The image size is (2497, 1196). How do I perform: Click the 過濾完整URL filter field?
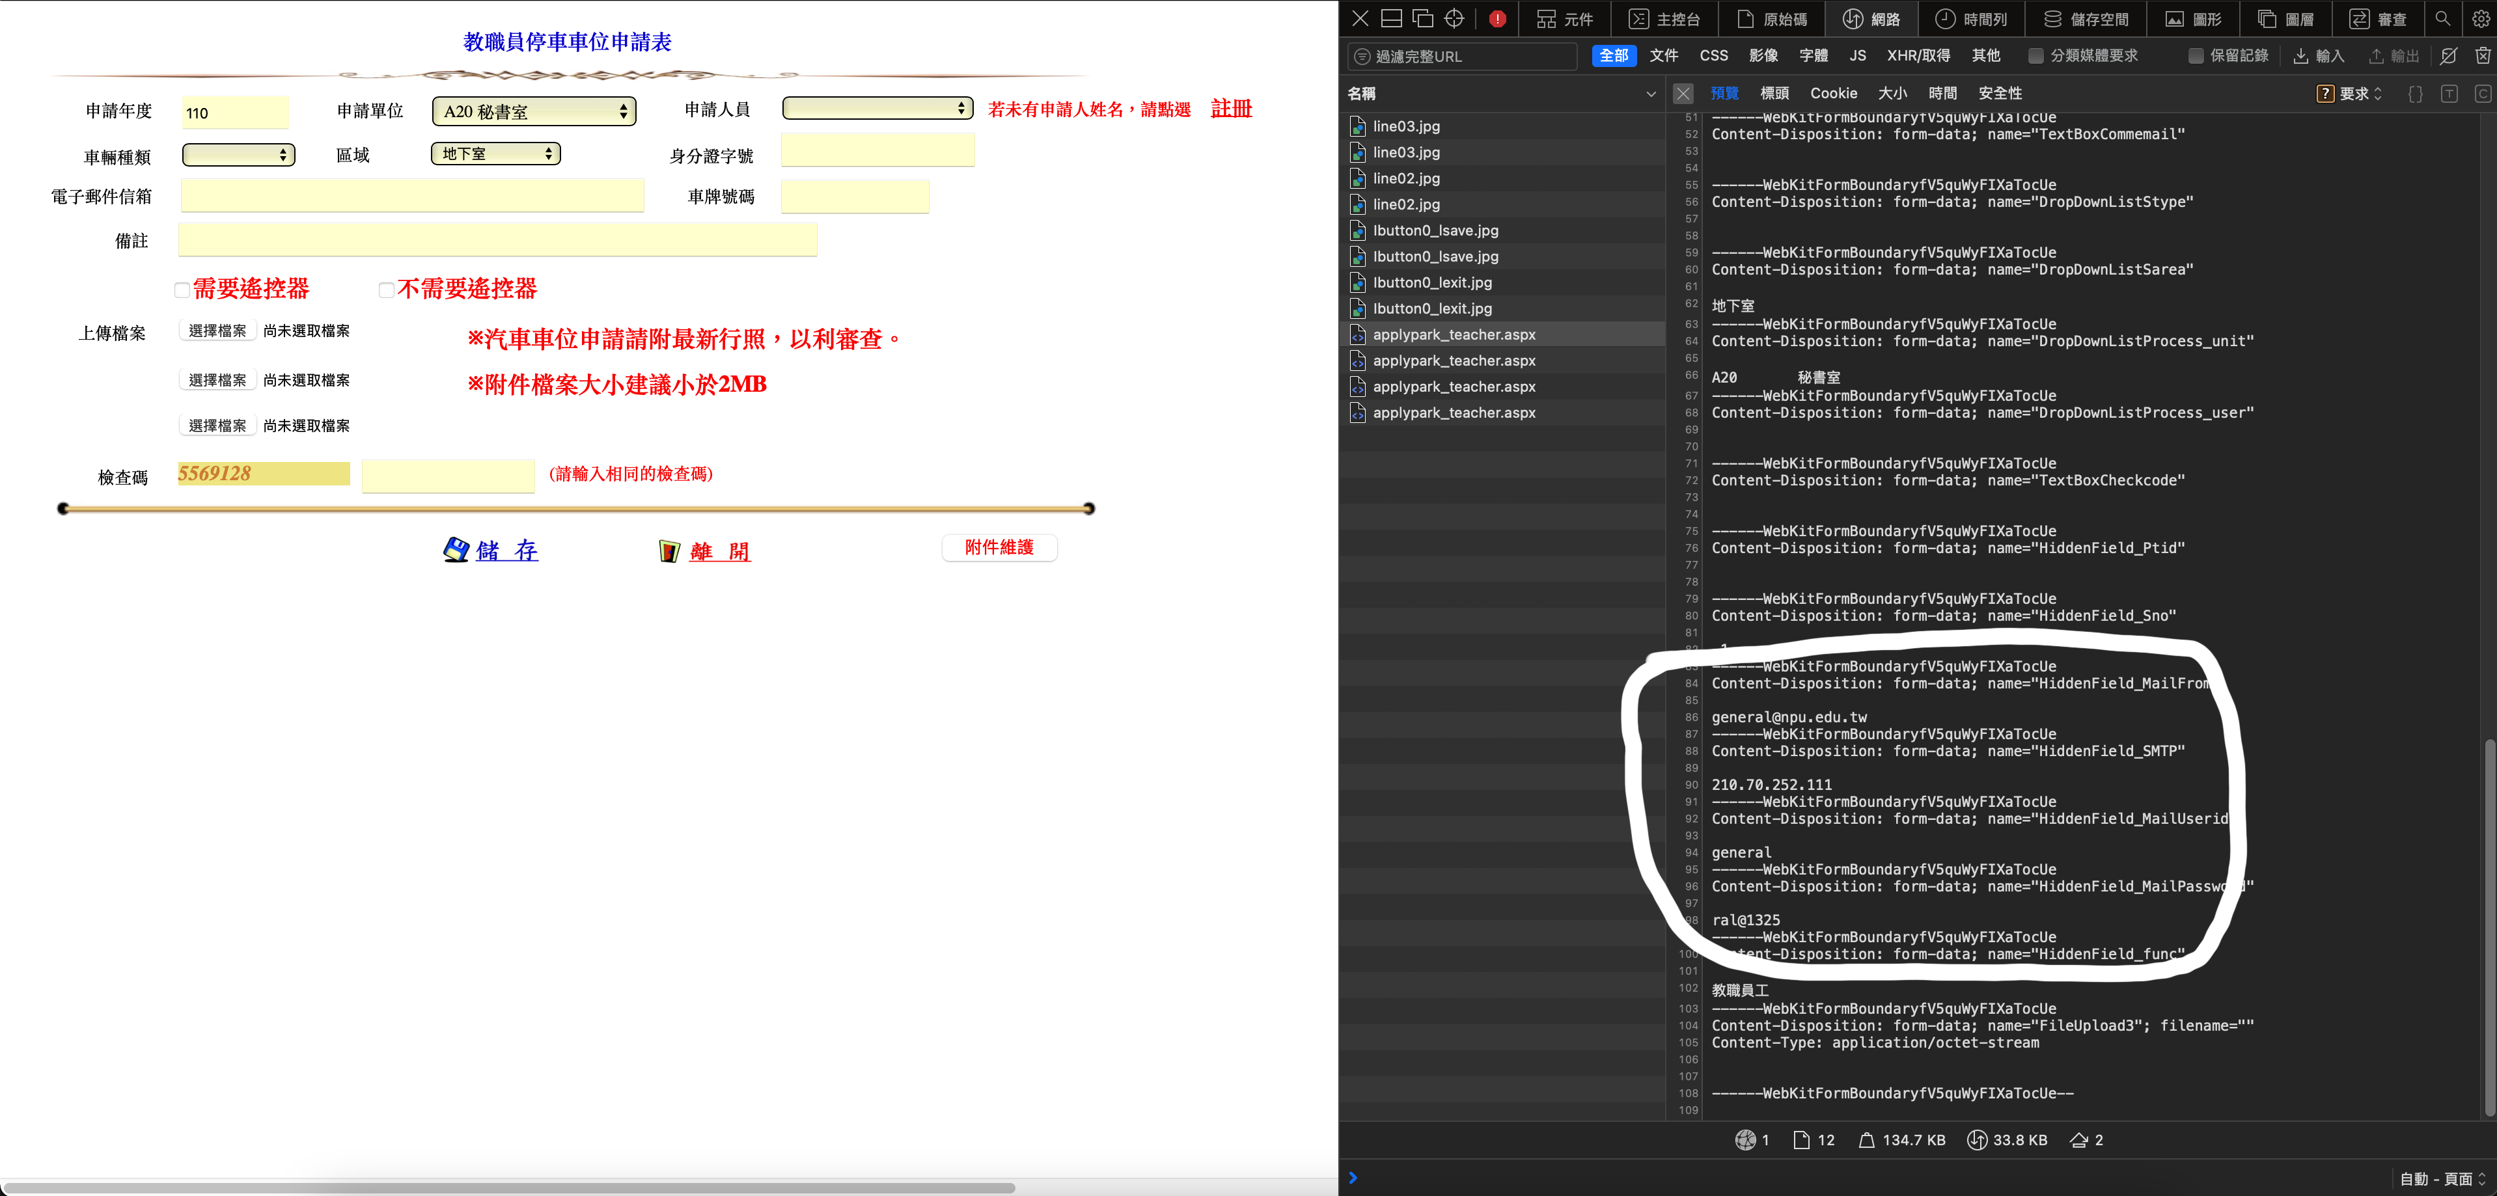[1463, 56]
